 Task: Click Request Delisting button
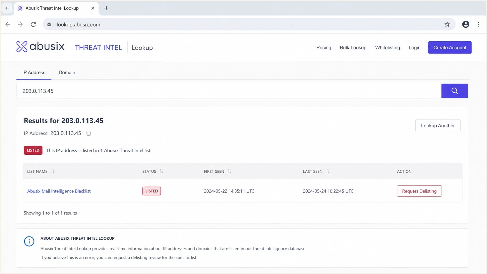pos(419,191)
